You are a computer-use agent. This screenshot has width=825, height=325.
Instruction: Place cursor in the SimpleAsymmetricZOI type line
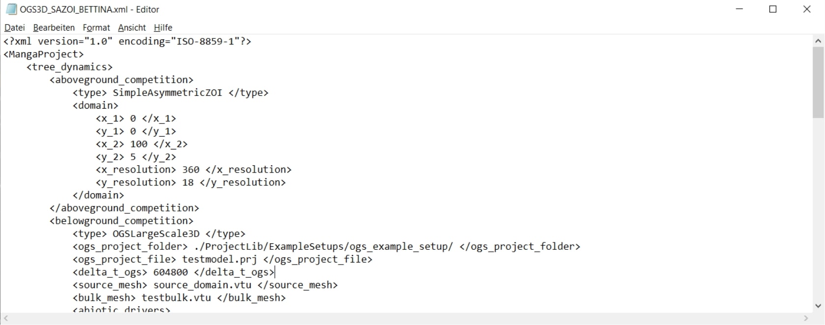(171, 92)
